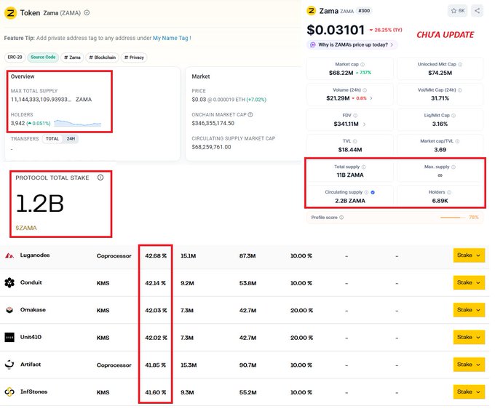Click the Protocol Total Stake info icon

tap(100, 178)
